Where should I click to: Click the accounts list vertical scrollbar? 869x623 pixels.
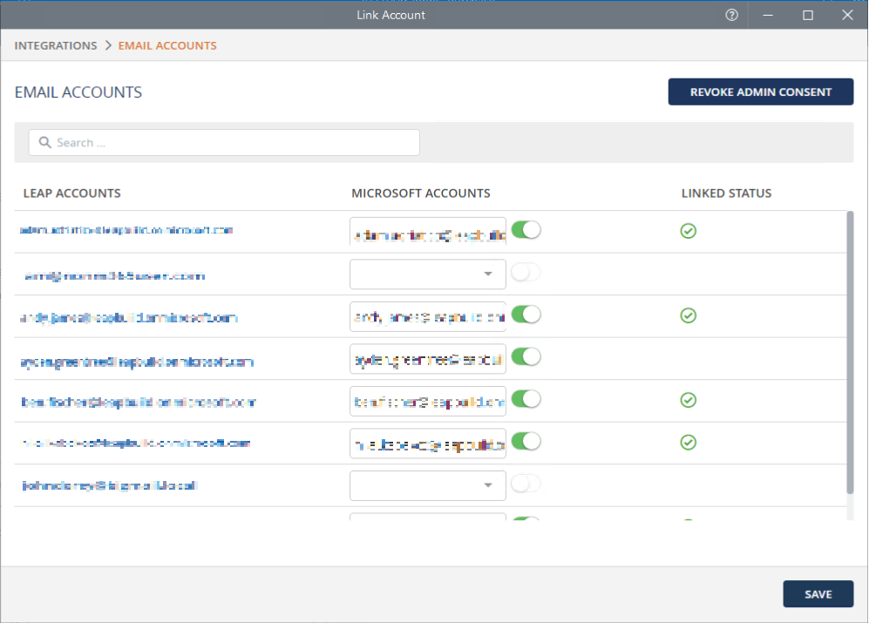850,349
